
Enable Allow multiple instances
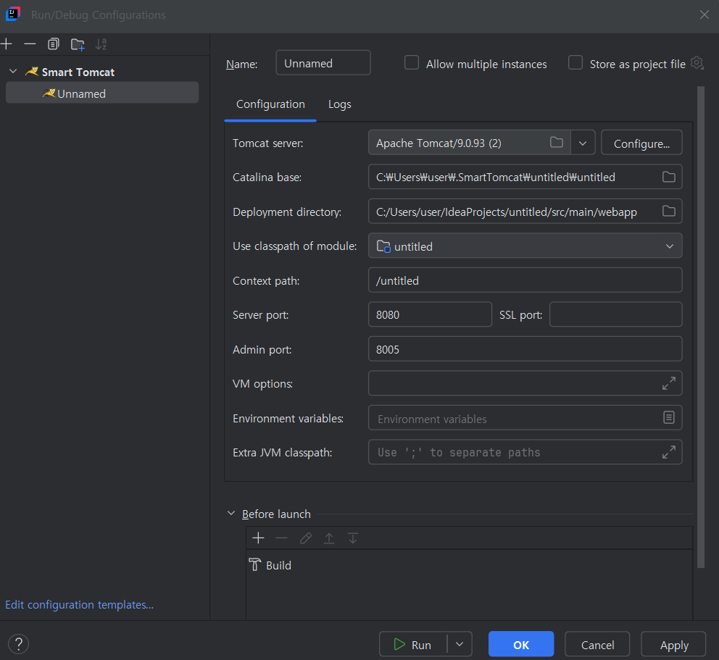(x=411, y=63)
